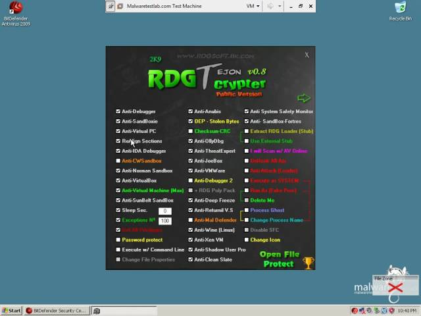421x316 pixels.
Task: Click the pin icon on the VM toolbar
Action: tap(111, 6)
